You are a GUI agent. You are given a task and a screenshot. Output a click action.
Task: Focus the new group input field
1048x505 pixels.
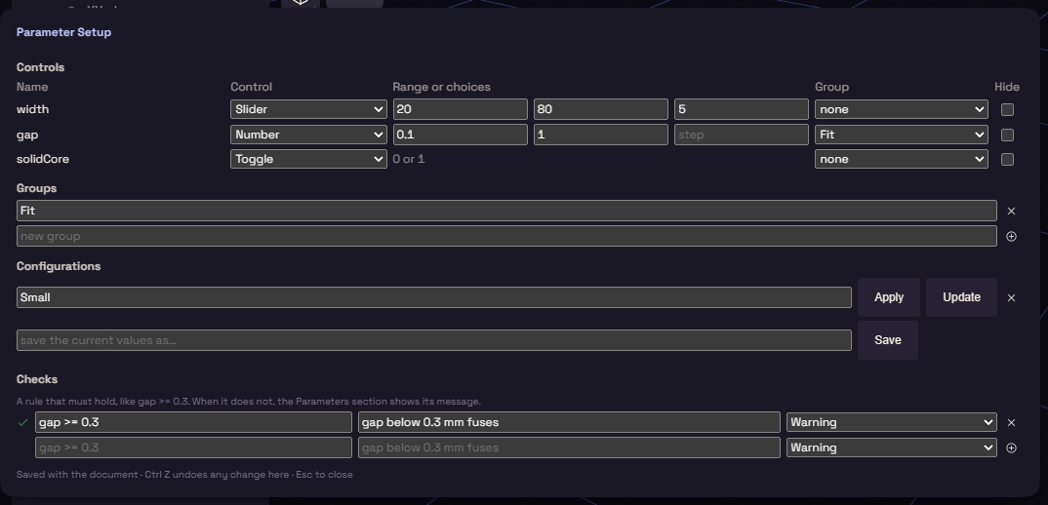tap(506, 236)
